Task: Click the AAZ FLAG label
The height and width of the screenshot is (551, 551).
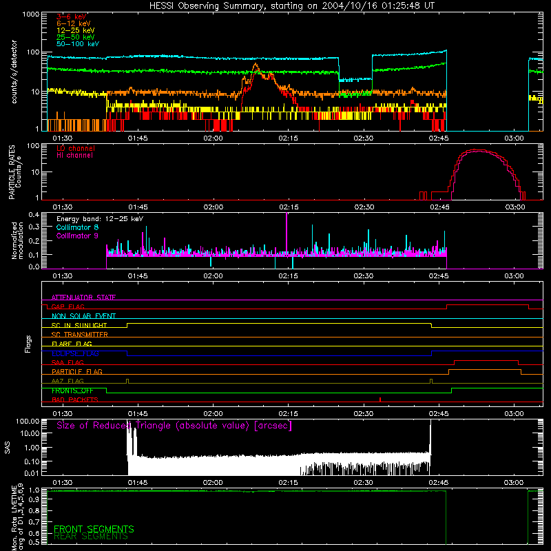Action: click(67, 381)
